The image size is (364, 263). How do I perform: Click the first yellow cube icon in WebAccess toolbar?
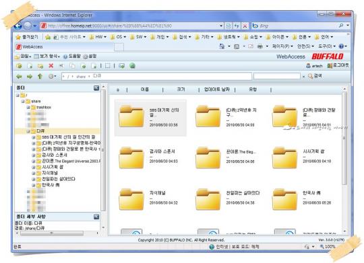[19, 66]
